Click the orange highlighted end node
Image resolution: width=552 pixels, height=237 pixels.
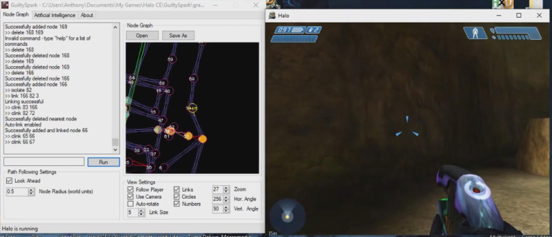[x=202, y=139]
